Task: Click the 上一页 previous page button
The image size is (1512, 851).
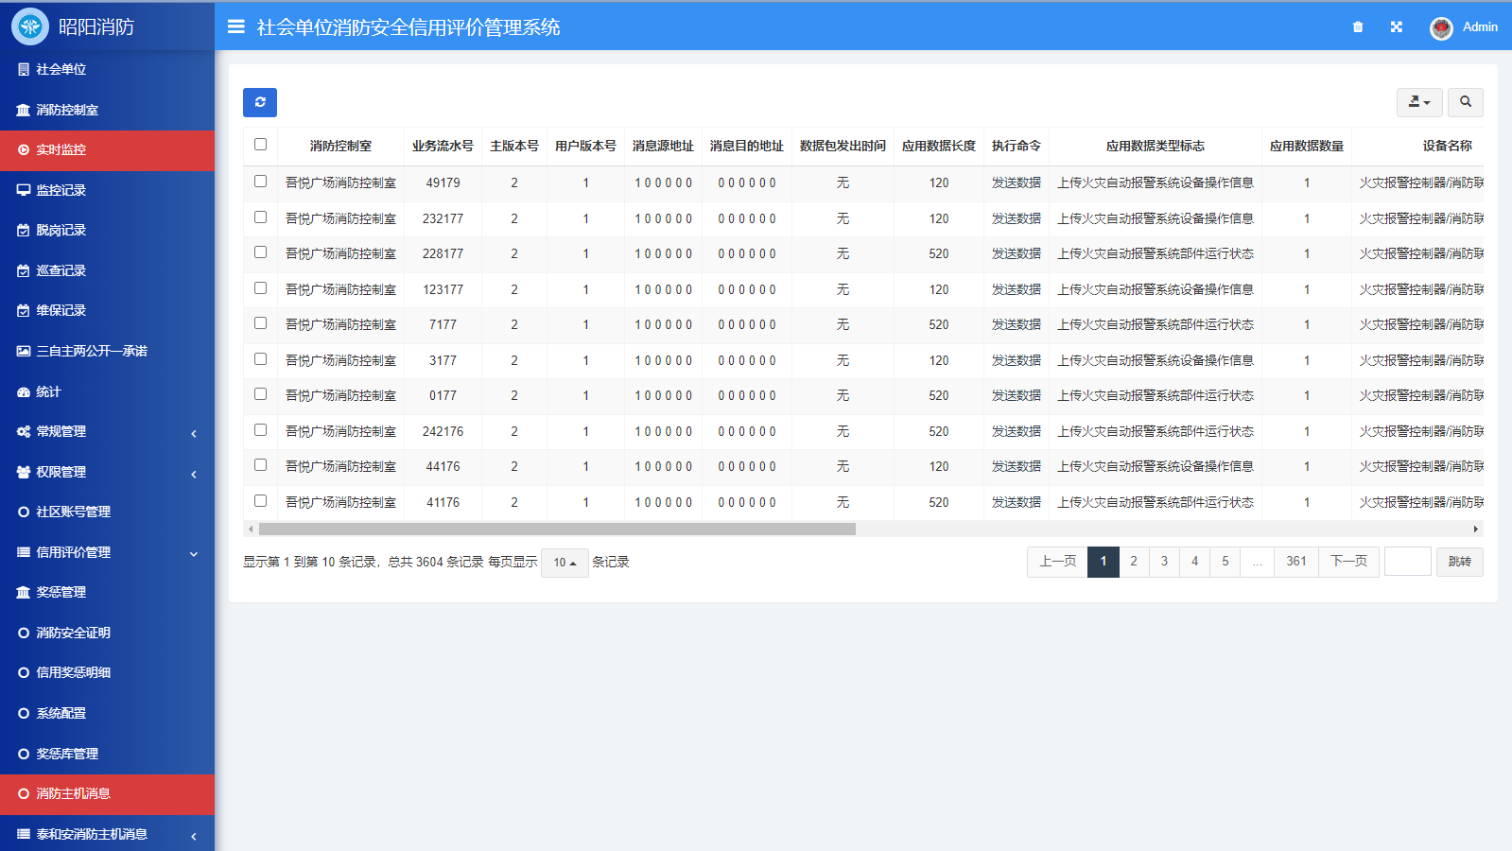Action: point(1058,562)
